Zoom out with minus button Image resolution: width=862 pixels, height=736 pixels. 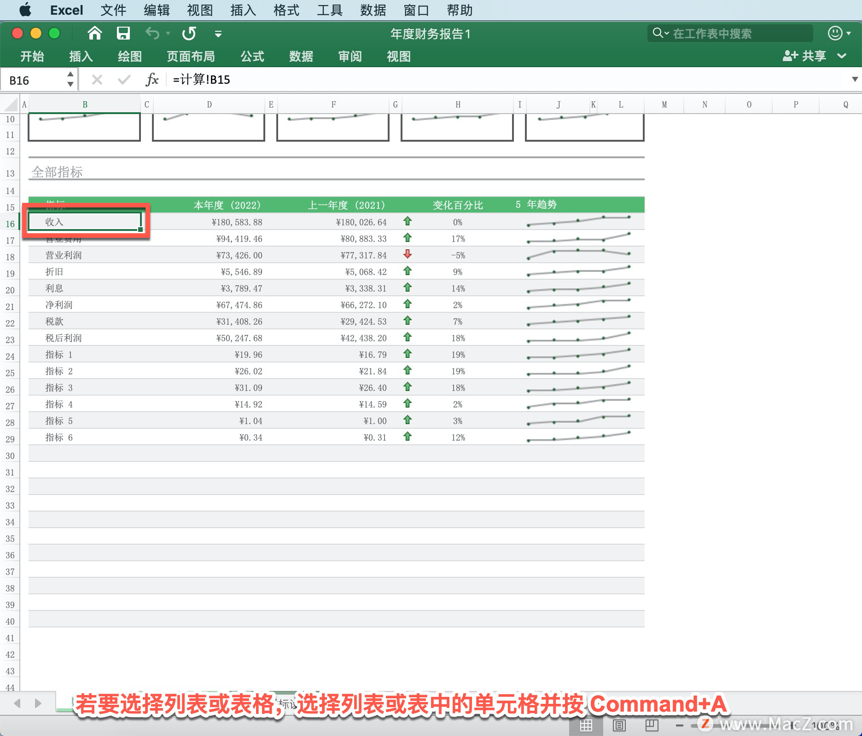pyautogui.click(x=680, y=725)
